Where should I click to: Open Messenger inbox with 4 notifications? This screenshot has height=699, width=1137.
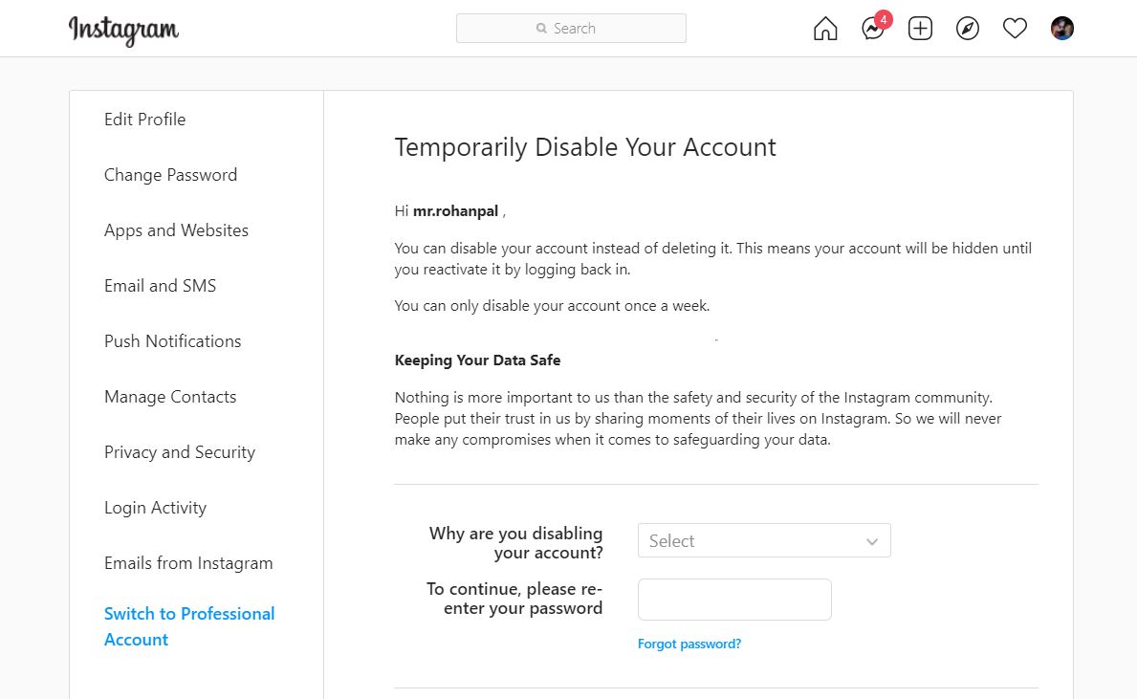tap(873, 29)
